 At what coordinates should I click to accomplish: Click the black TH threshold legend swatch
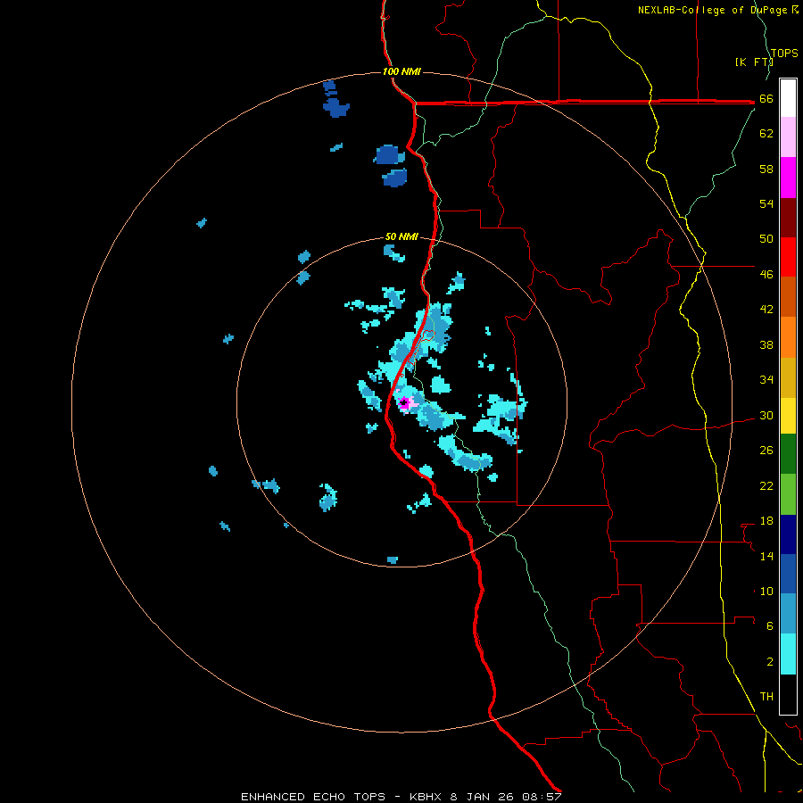[x=788, y=694]
